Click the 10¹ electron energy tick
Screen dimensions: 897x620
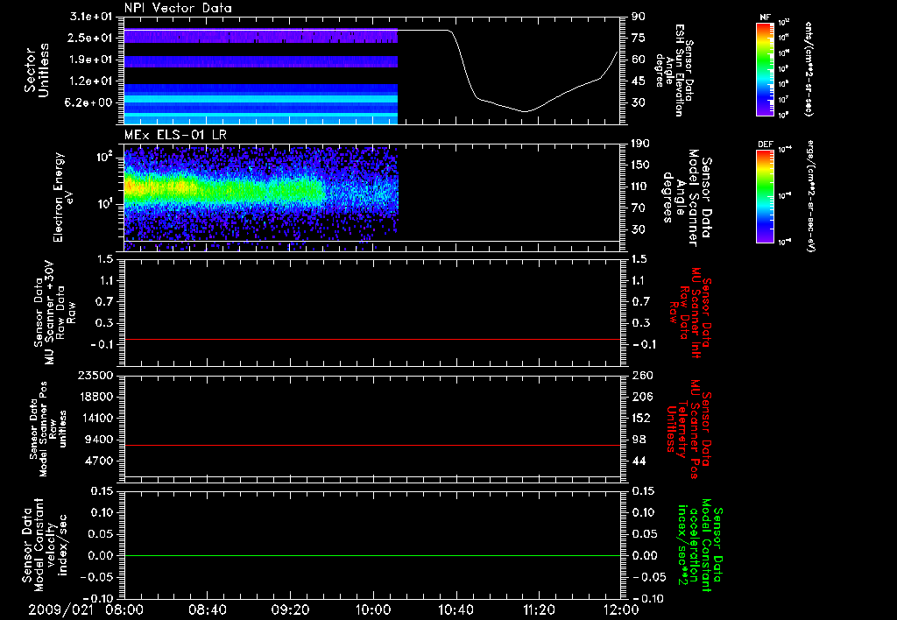[103, 203]
